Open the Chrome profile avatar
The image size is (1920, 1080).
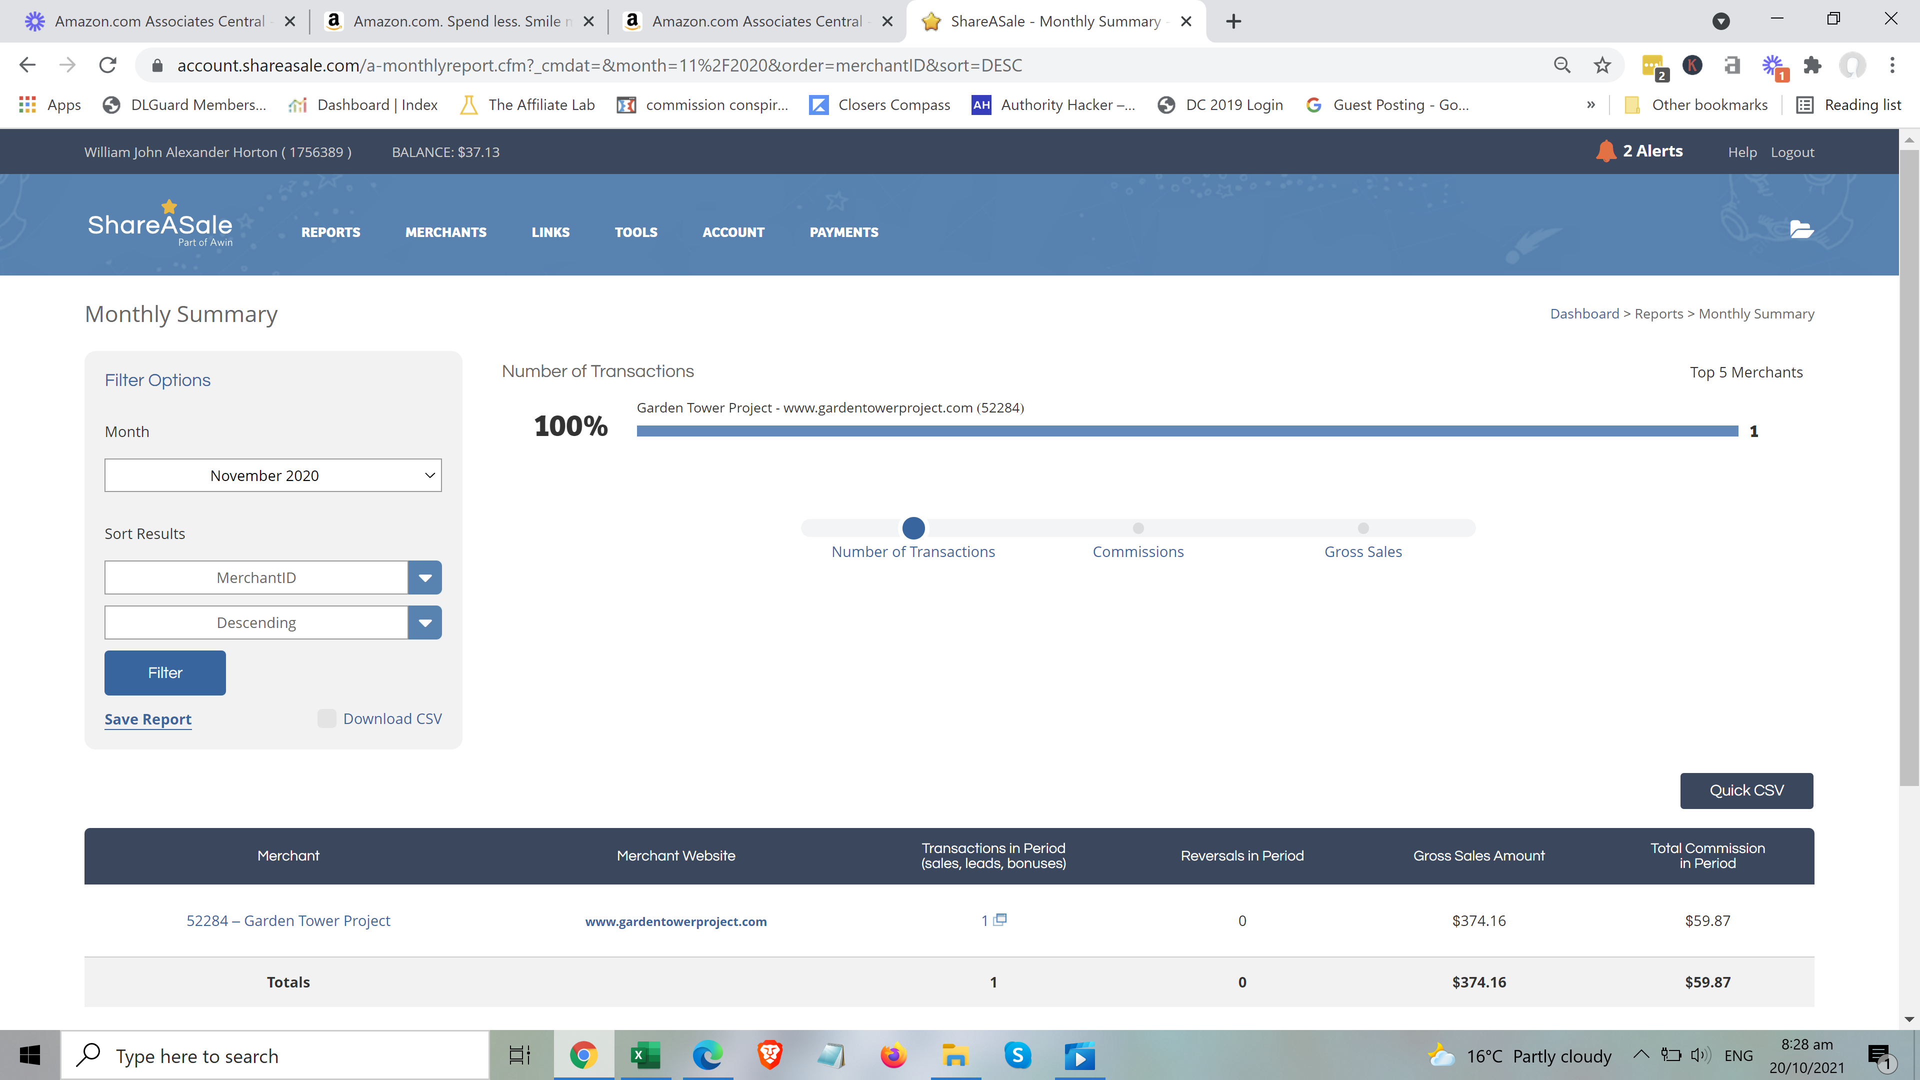(1852, 65)
